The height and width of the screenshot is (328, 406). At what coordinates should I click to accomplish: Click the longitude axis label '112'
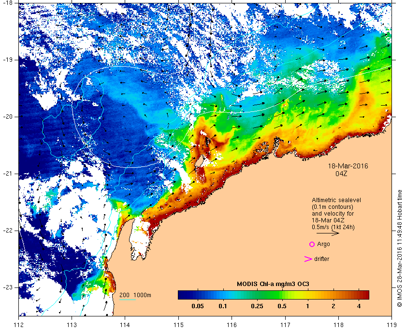click(x=19, y=324)
